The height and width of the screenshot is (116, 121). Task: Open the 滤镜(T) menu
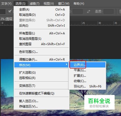point(34,4)
